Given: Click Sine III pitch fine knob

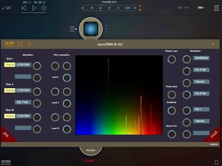Looking at the screenshot, I should coord(67,117).
